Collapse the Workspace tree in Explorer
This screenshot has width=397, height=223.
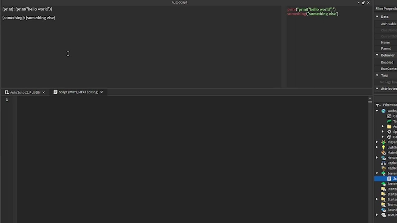tap(377, 111)
